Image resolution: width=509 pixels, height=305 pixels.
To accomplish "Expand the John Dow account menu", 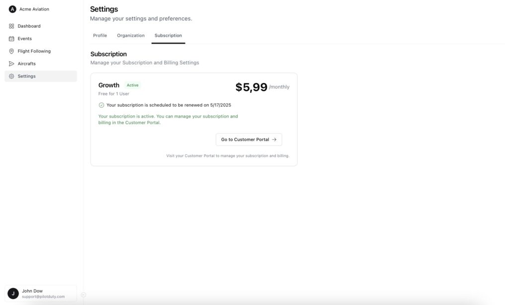I will point(43,294).
